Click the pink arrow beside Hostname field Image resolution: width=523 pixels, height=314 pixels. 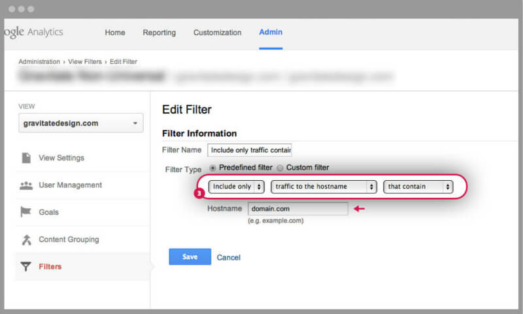pos(359,209)
